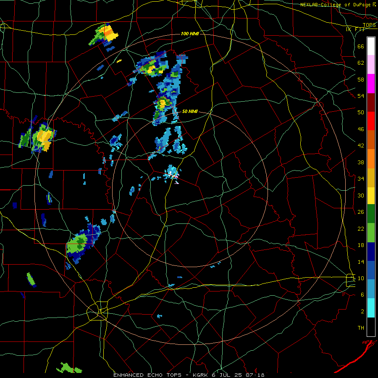Screen dimensions: 378x378
Task: Click the "14" legend value
Action: pyautogui.click(x=361, y=262)
